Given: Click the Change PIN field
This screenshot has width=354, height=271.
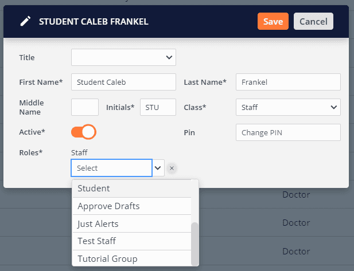Looking at the screenshot, I should pos(288,132).
